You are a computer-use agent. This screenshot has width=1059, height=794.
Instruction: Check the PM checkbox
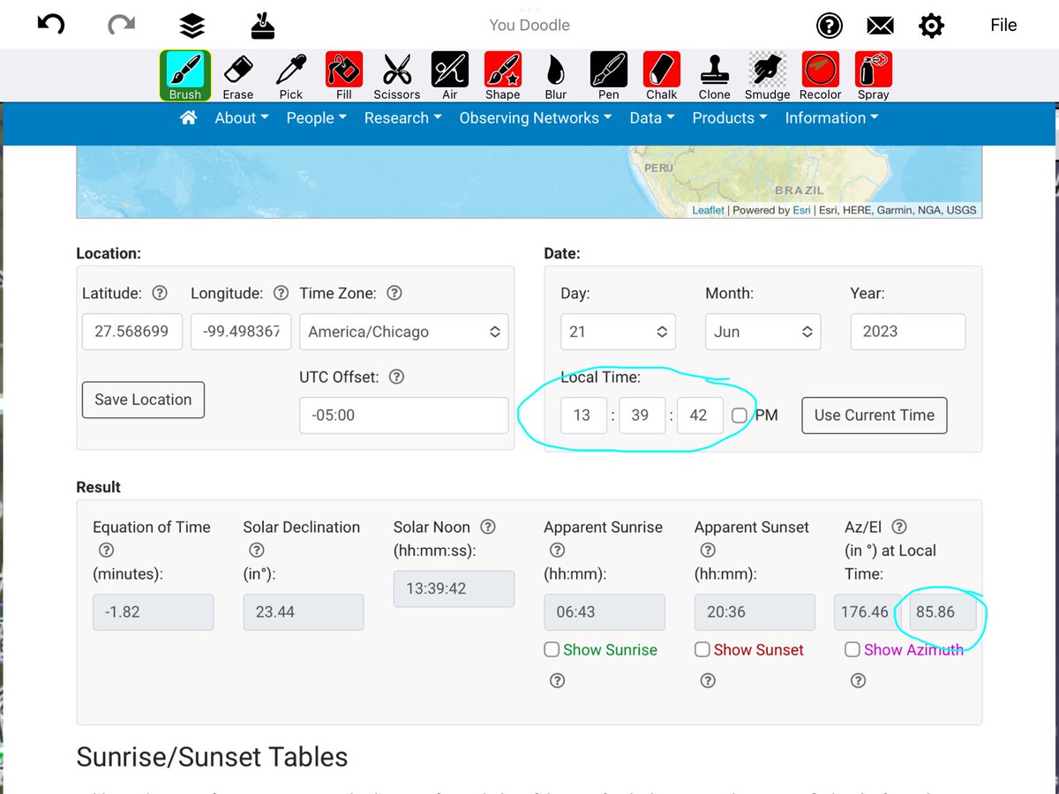click(740, 415)
